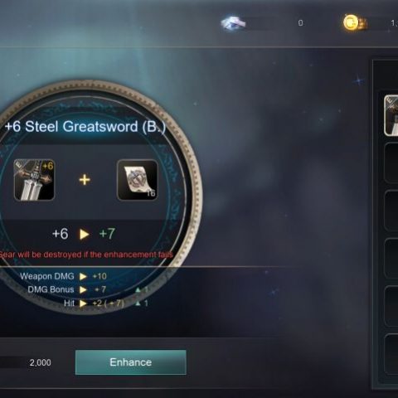
Task: Select the second inventory slot
Action: coord(391,163)
